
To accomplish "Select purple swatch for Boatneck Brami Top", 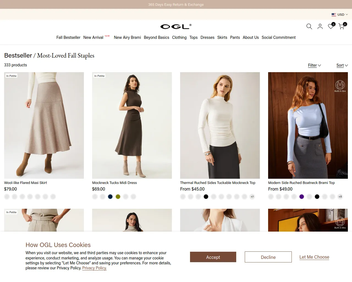I will 302,197.
